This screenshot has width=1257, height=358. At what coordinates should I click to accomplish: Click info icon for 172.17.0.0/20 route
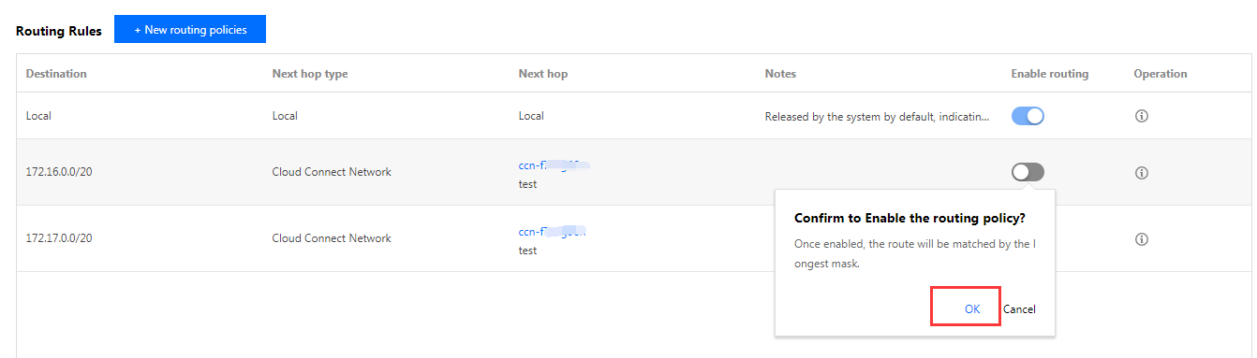[x=1141, y=239]
